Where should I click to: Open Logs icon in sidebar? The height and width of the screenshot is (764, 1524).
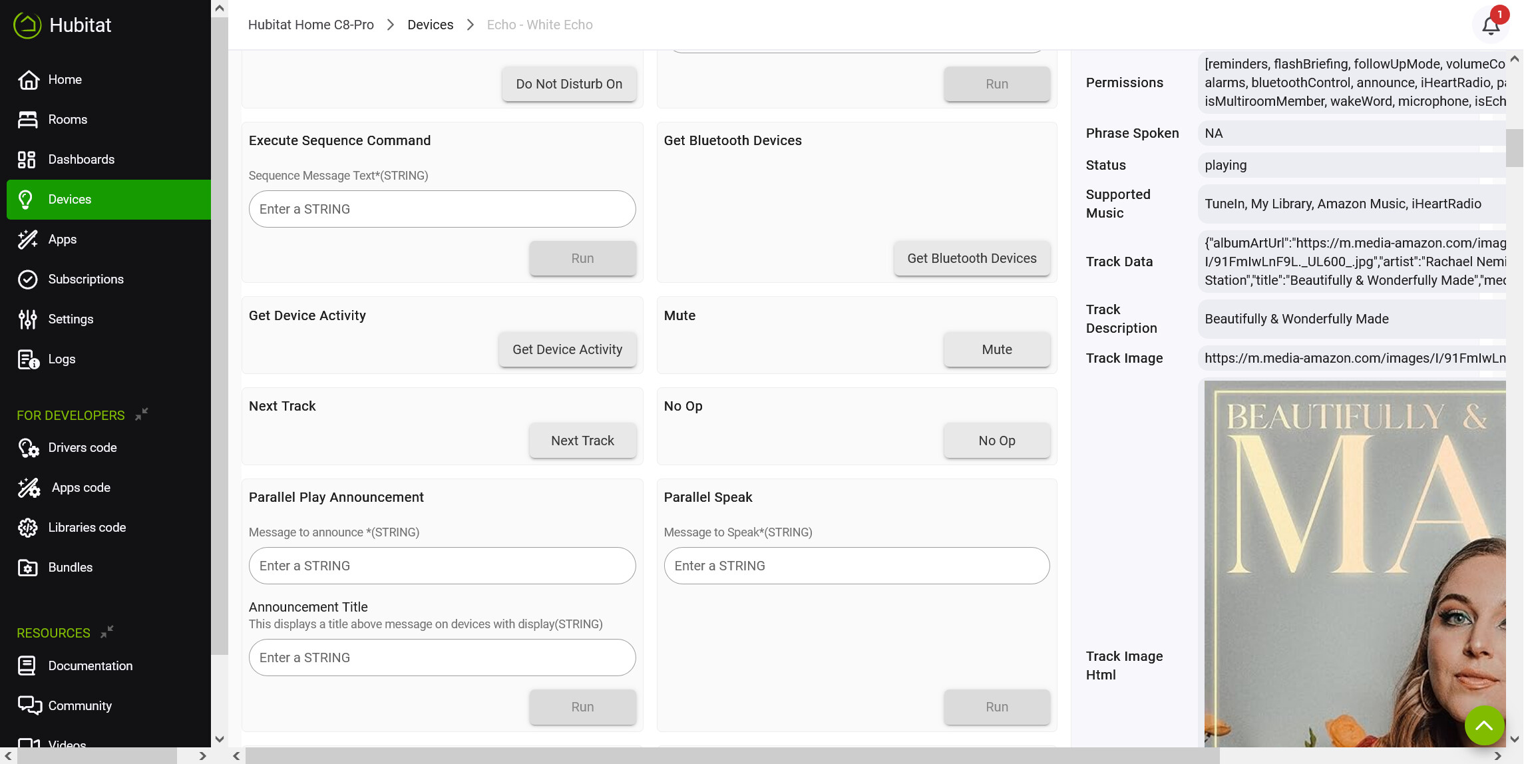coord(28,359)
